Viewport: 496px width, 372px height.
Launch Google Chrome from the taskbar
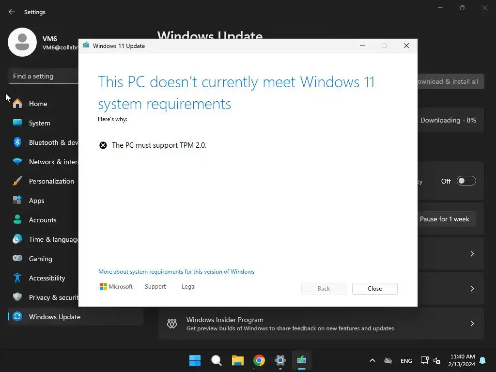pyautogui.click(x=259, y=360)
